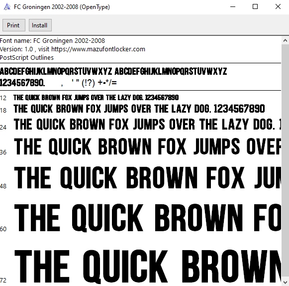Image resolution: width=289 pixels, height=286 pixels.
Task: Minimize the font viewer window
Action: tap(233, 7)
